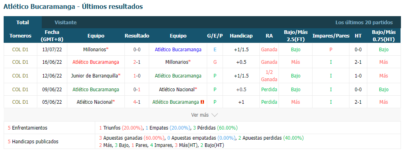Open the Los últimos 20 partidos selector
405x153 pixels.
(x=364, y=22)
